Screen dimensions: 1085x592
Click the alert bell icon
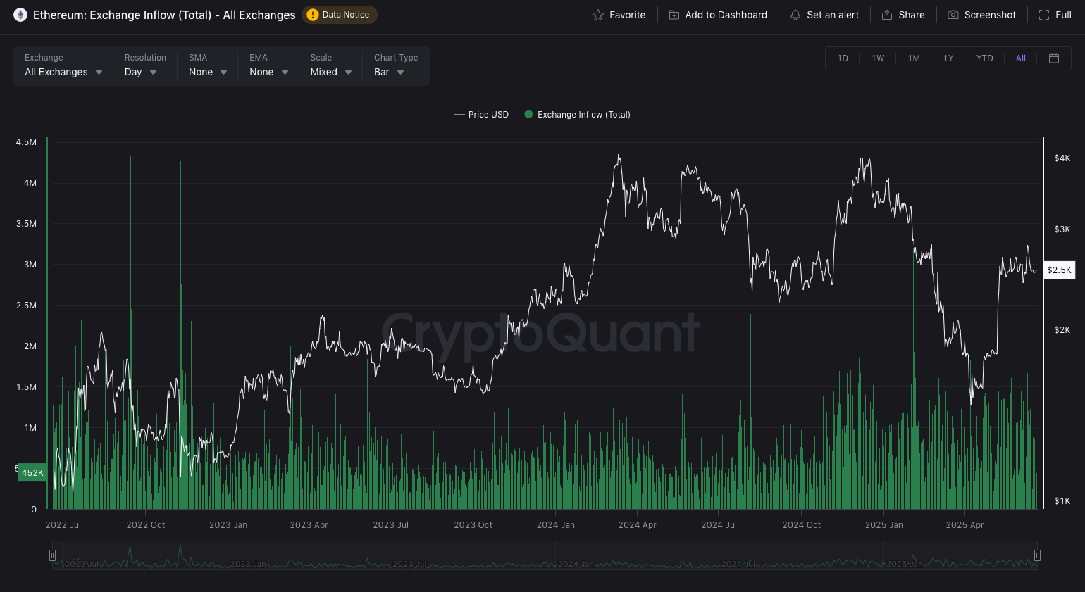pyautogui.click(x=795, y=15)
